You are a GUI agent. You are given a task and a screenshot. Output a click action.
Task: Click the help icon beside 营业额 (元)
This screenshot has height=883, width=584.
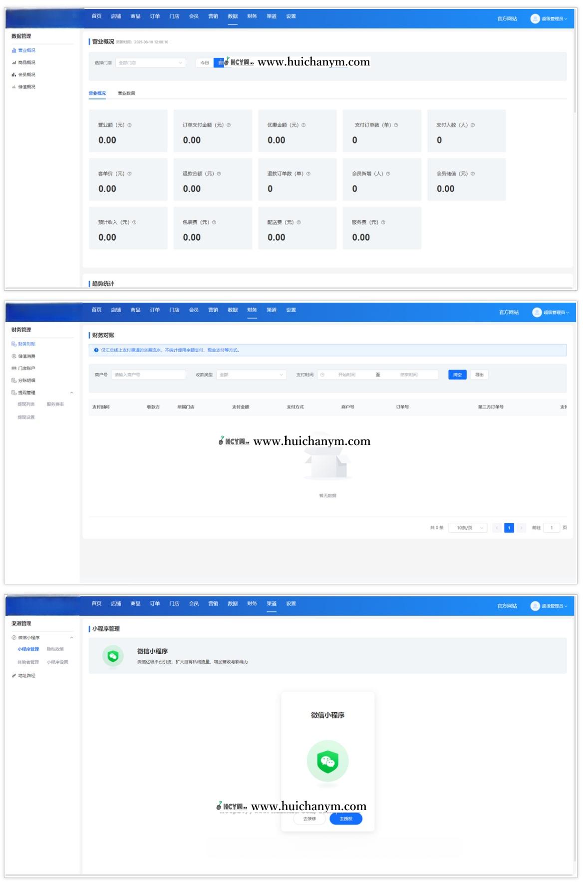click(x=129, y=125)
